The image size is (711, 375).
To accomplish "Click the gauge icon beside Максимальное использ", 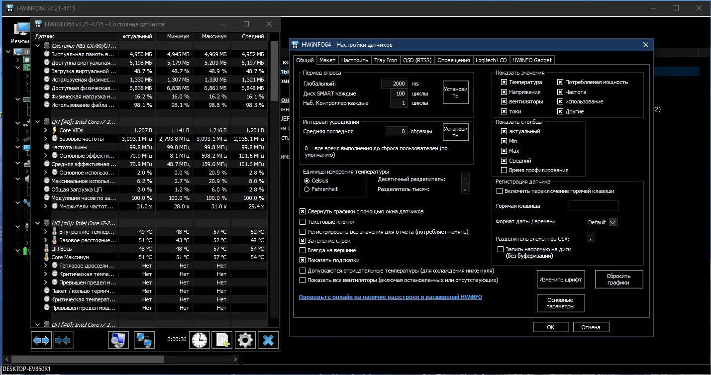I will coord(47,181).
